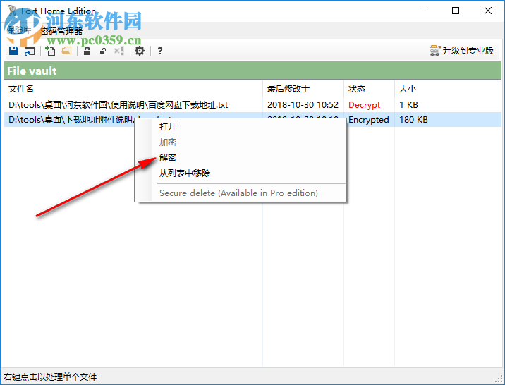Click the closed-padlock encrypt icon
This screenshot has width=505, height=385.
[x=87, y=51]
